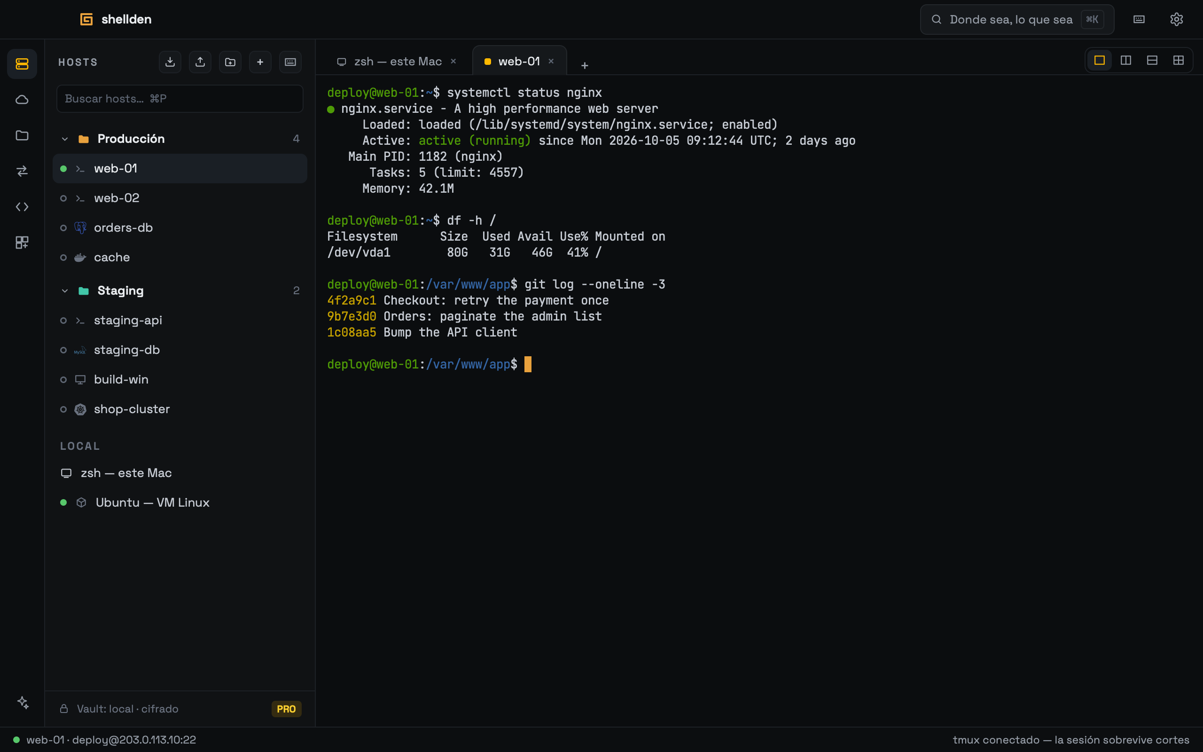Add a new host with plus icon
Image resolution: width=1203 pixels, height=752 pixels.
260,62
